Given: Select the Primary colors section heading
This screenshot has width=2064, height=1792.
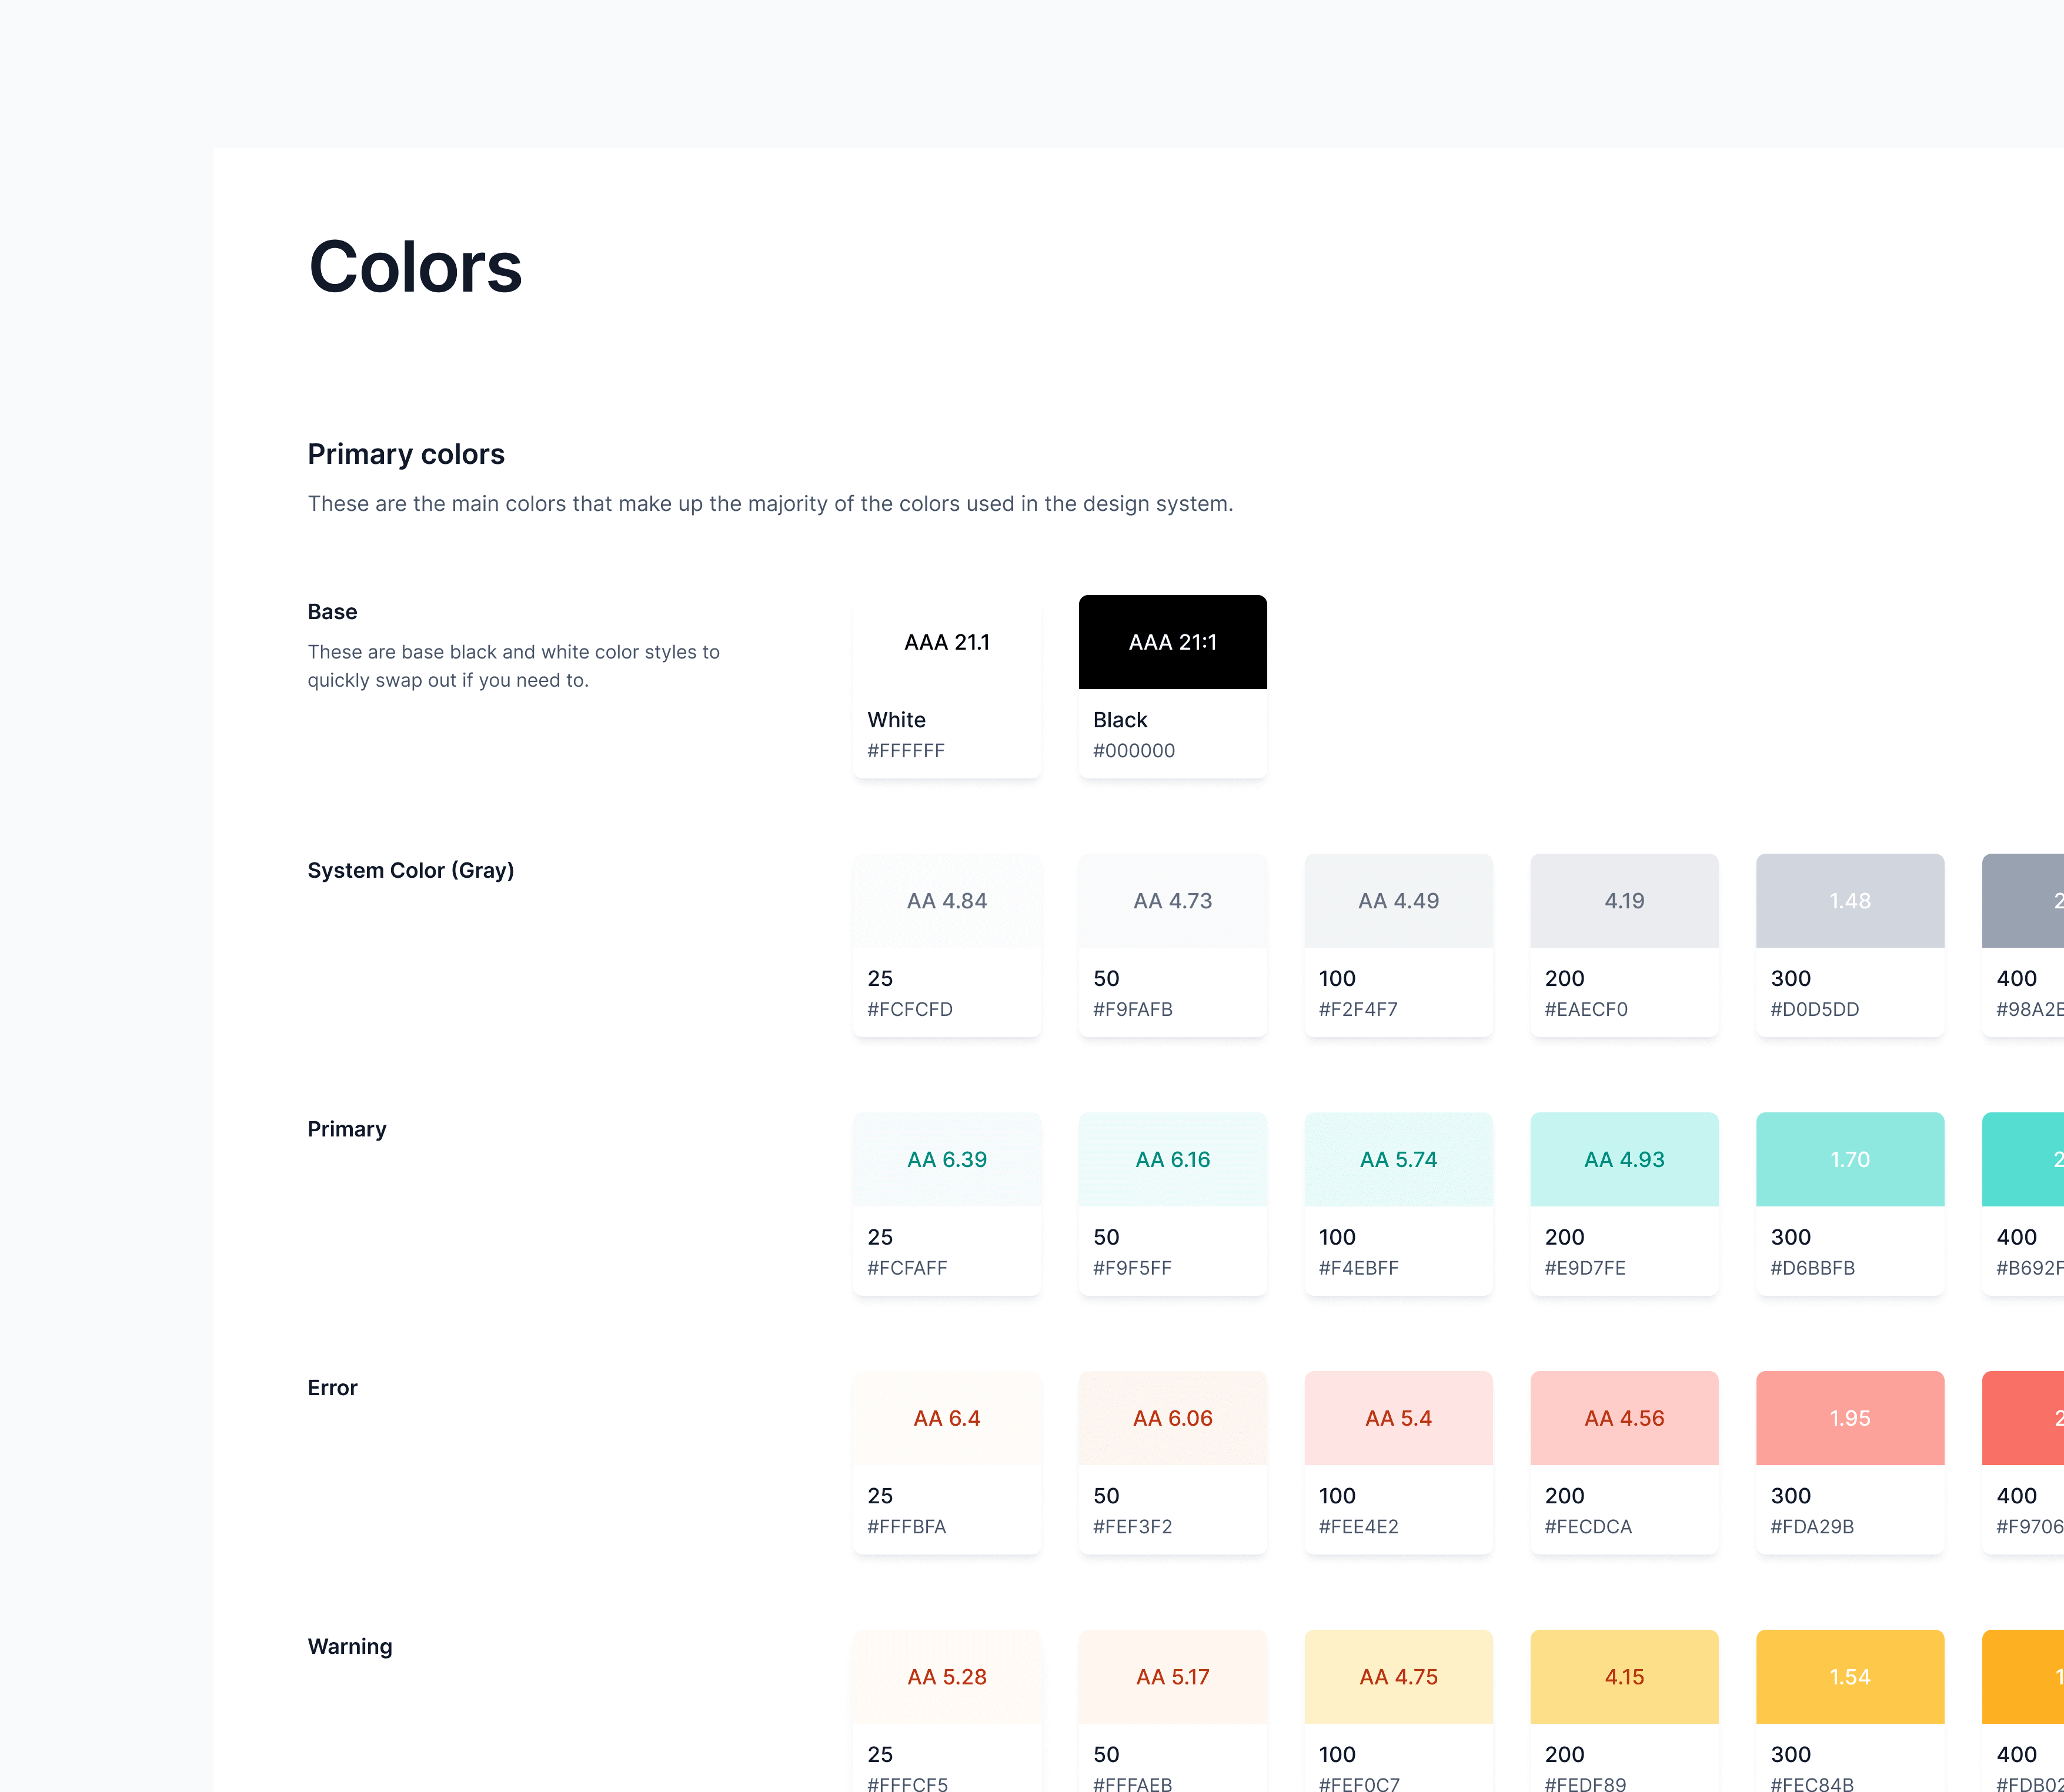Looking at the screenshot, I should coord(406,454).
